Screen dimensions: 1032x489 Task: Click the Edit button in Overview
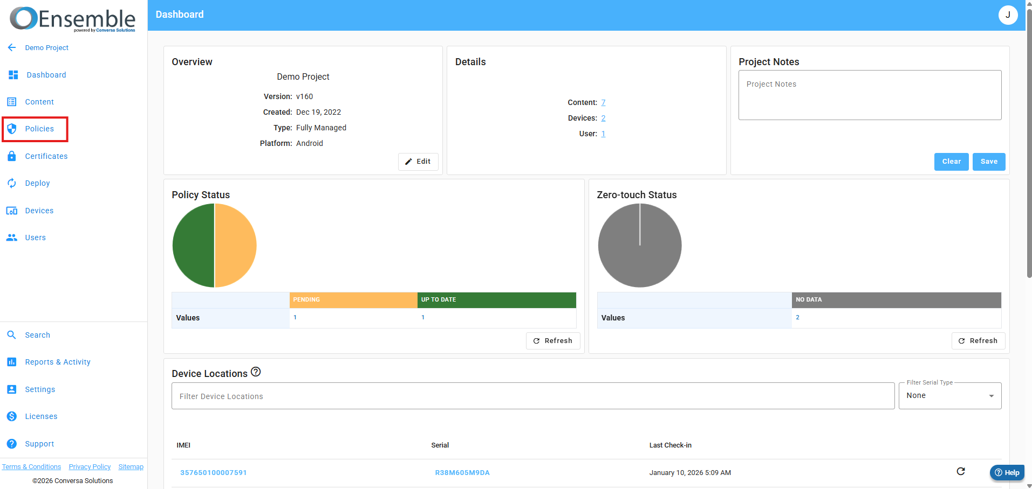coord(418,162)
